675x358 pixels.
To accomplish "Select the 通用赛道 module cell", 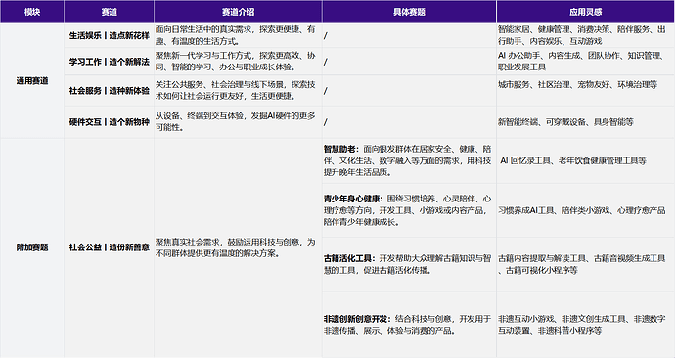I will [32, 81].
